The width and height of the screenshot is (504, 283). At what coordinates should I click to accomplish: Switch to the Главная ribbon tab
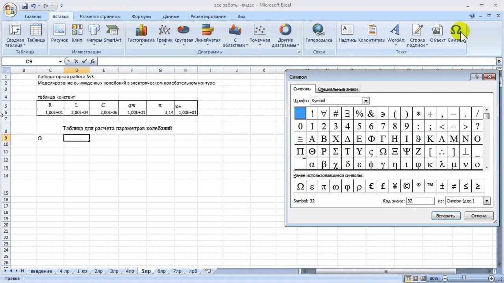click(x=33, y=17)
